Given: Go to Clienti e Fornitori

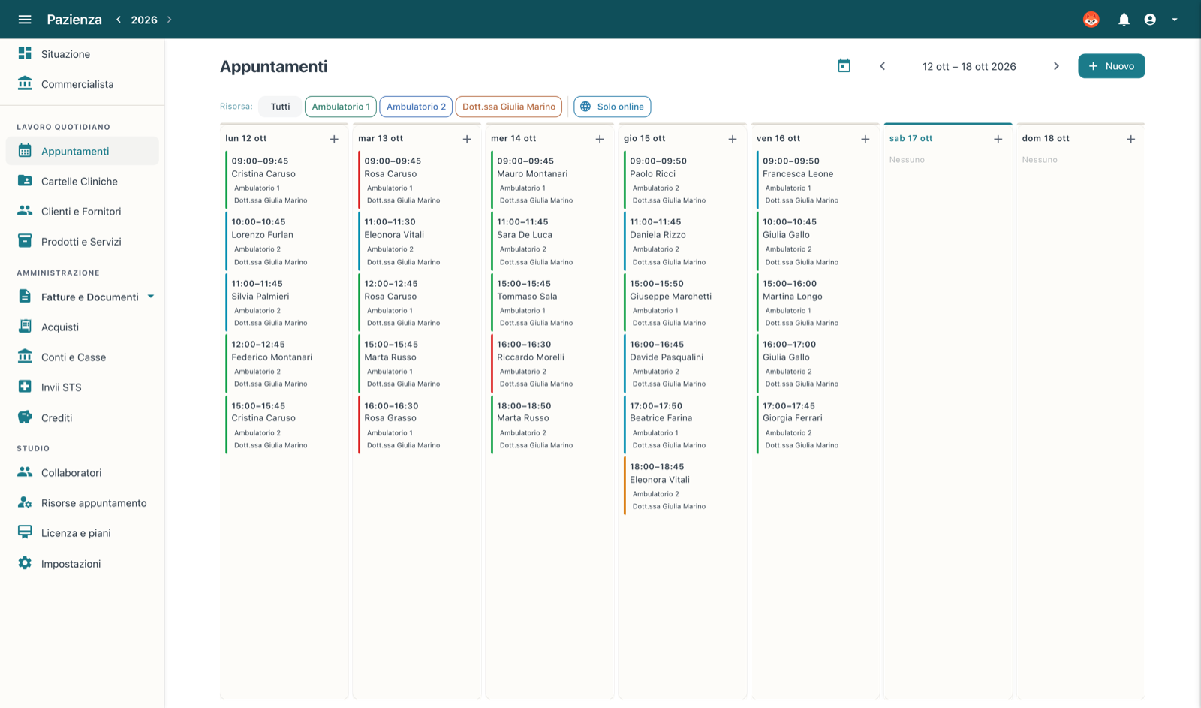Looking at the screenshot, I should pos(83,211).
